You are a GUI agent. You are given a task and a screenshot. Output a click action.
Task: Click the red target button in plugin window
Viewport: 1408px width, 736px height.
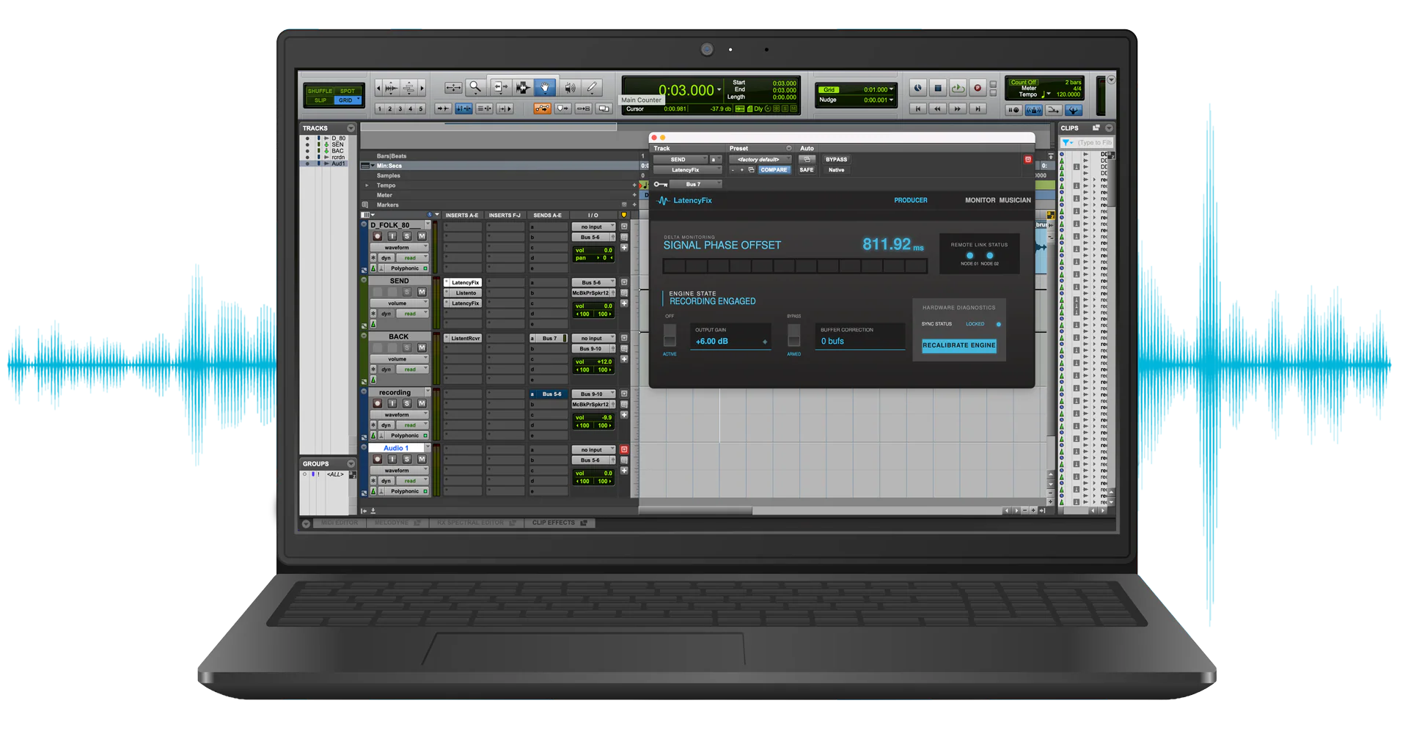pyautogui.click(x=1027, y=159)
